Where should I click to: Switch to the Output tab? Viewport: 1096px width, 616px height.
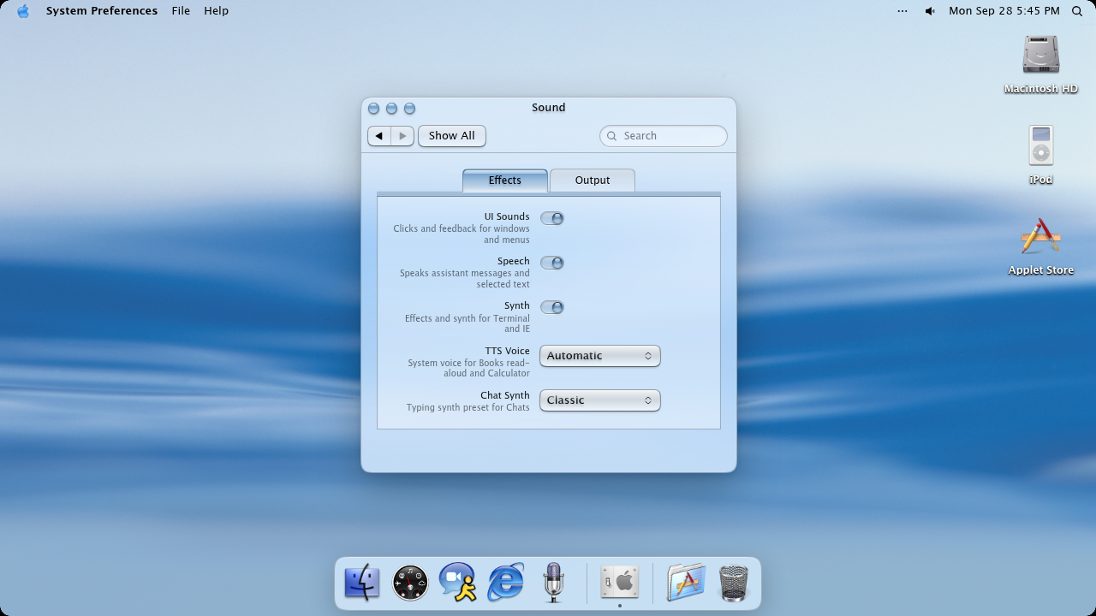(593, 181)
